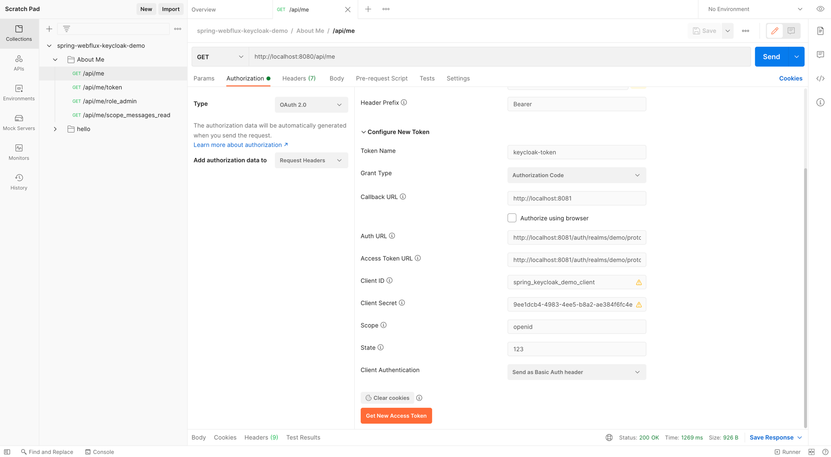Open Learn more about authorization link
Screen dimensions: 831x457
coord(241,145)
